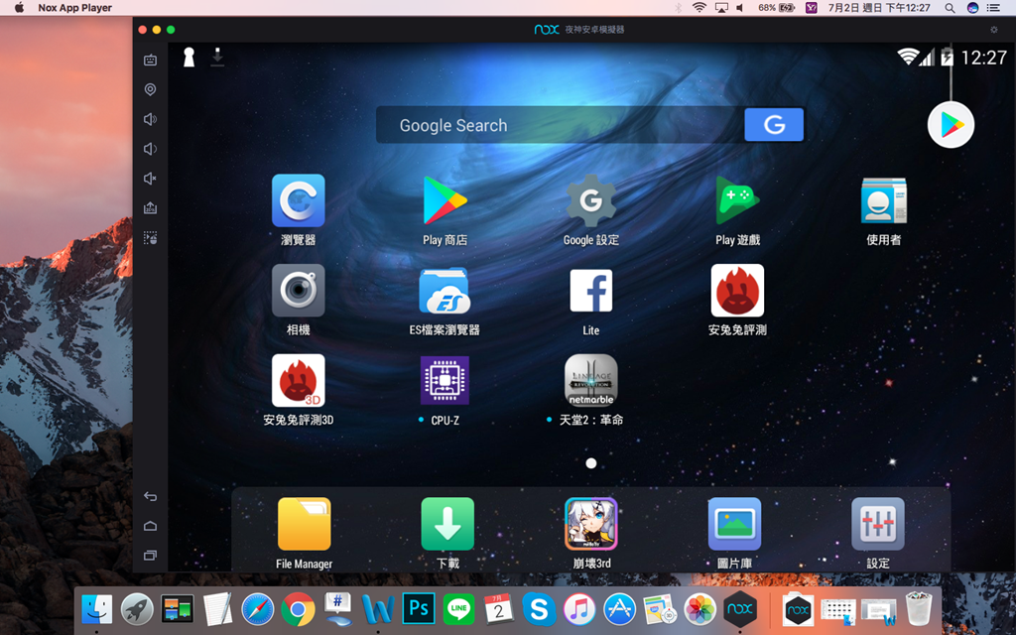The width and height of the screenshot is (1016, 635).
Task: Open Google 設定 app
Action: (590, 201)
